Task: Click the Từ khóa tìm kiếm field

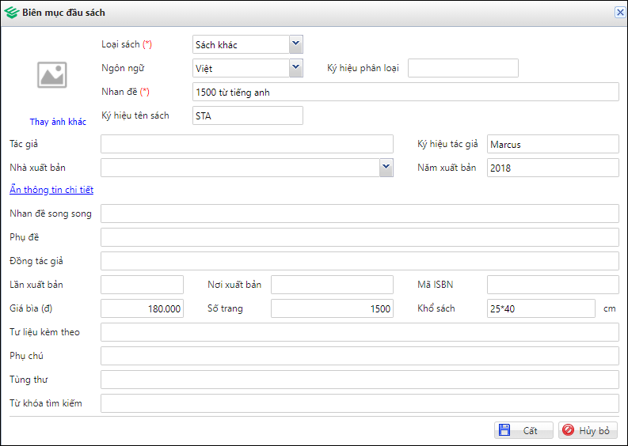Action: pos(360,403)
